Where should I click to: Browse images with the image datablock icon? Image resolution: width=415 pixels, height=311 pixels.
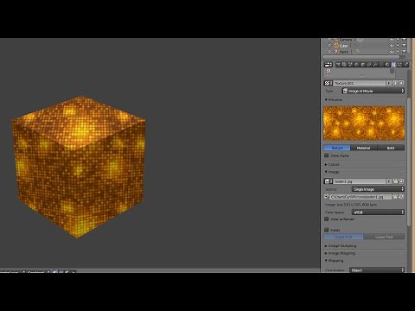[328, 181]
